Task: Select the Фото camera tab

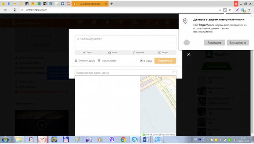Action: pos(113,52)
